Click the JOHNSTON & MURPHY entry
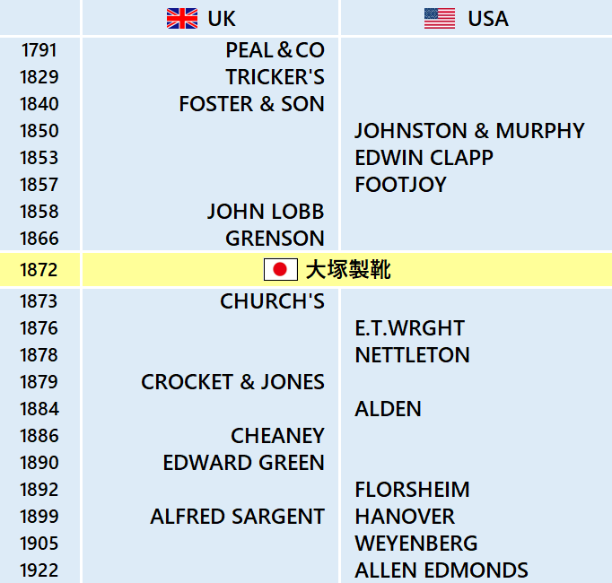This screenshot has height=583, width=612. click(469, 131)
